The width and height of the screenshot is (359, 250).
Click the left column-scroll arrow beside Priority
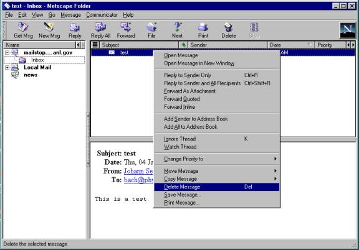click(x=348, y=45)
